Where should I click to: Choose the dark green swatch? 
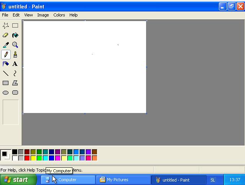pos(39,152)
